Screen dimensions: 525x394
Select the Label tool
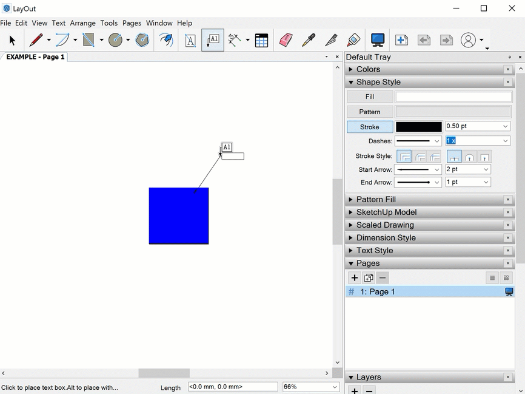click(x=212, y=39)
